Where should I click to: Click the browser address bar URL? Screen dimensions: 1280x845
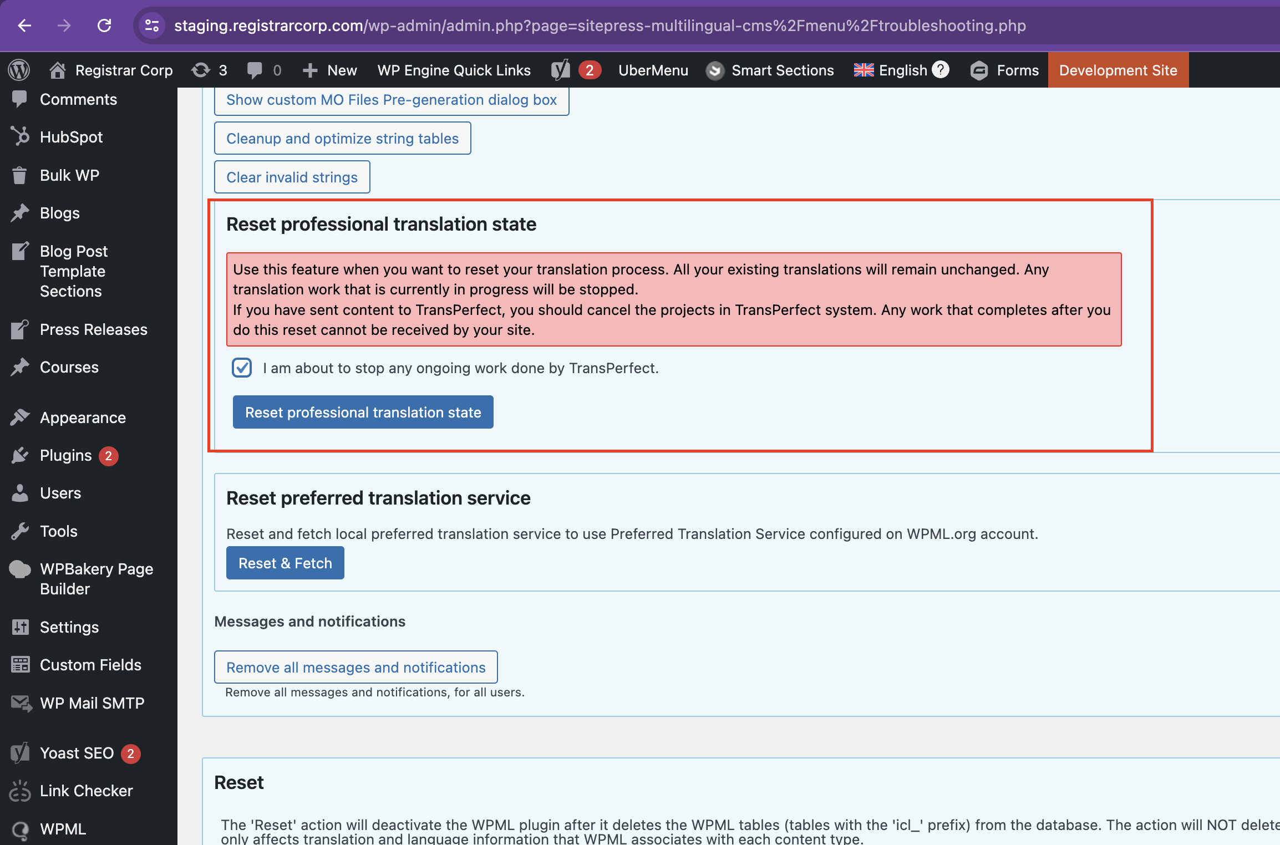coord(600,26)
